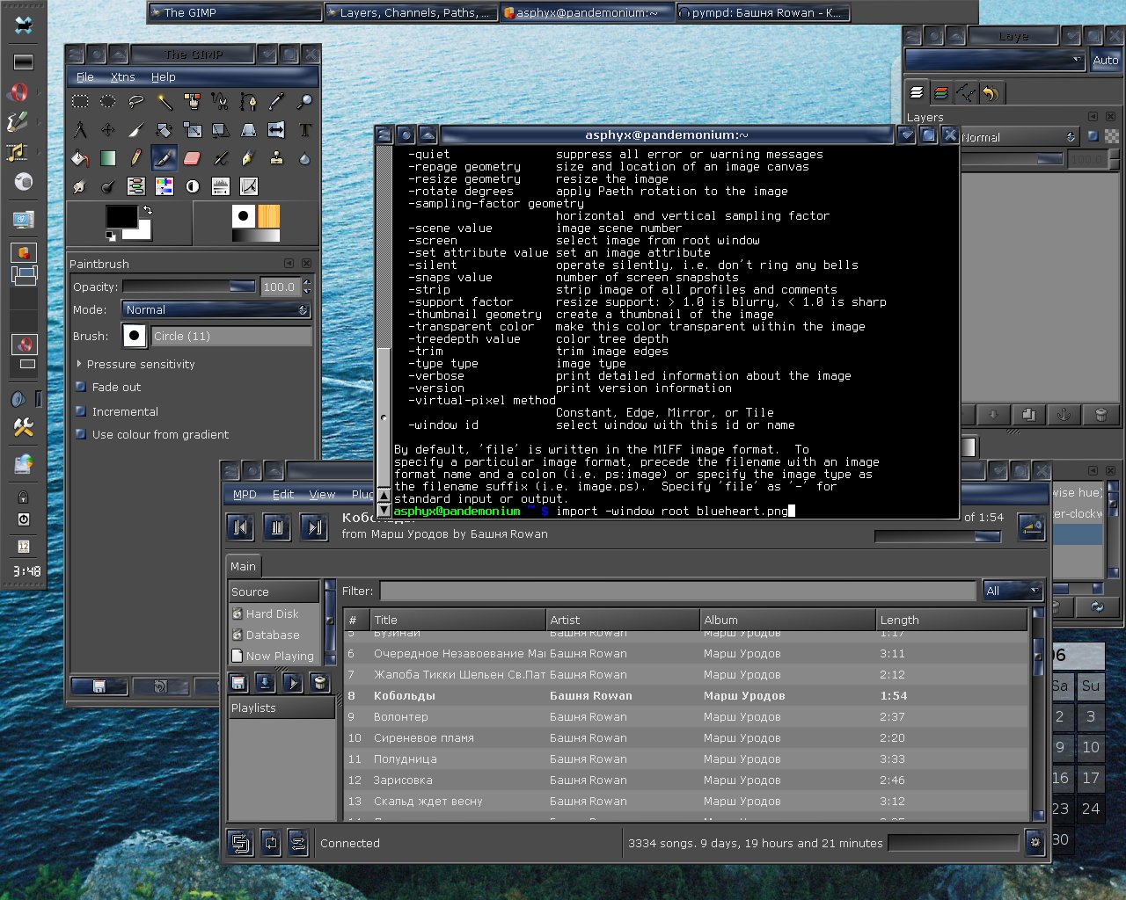Screen dimensions: 1126x900
Task: Select the Airbrush tool
Action: 221,158
